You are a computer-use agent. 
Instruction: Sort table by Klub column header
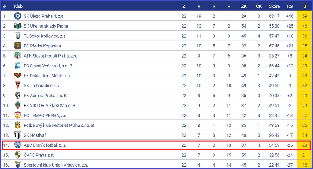click(x=18, y=6)
